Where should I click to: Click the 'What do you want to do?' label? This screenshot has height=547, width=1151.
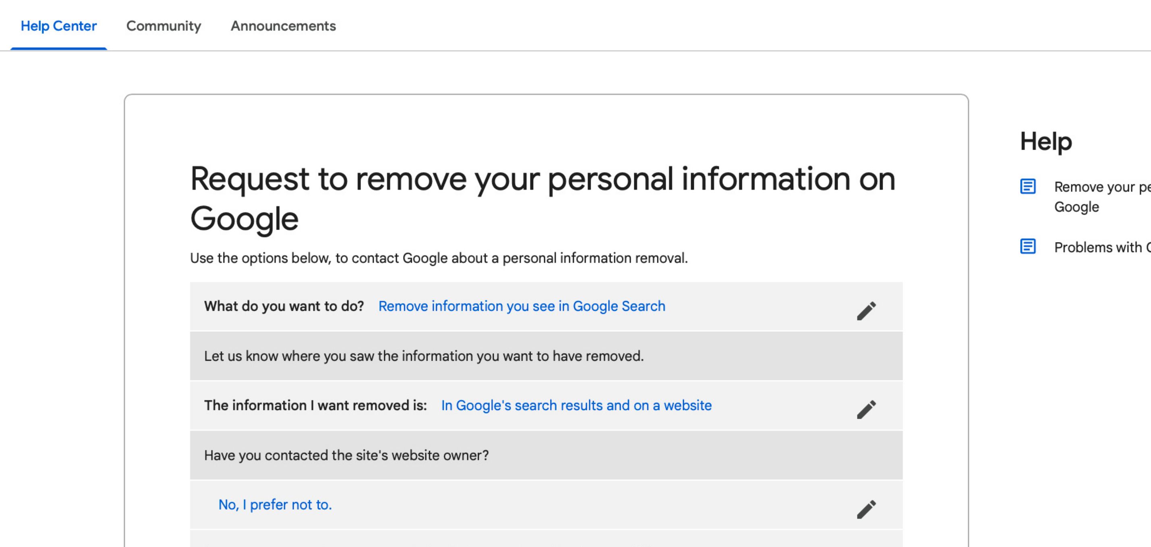tap(284, 306)
